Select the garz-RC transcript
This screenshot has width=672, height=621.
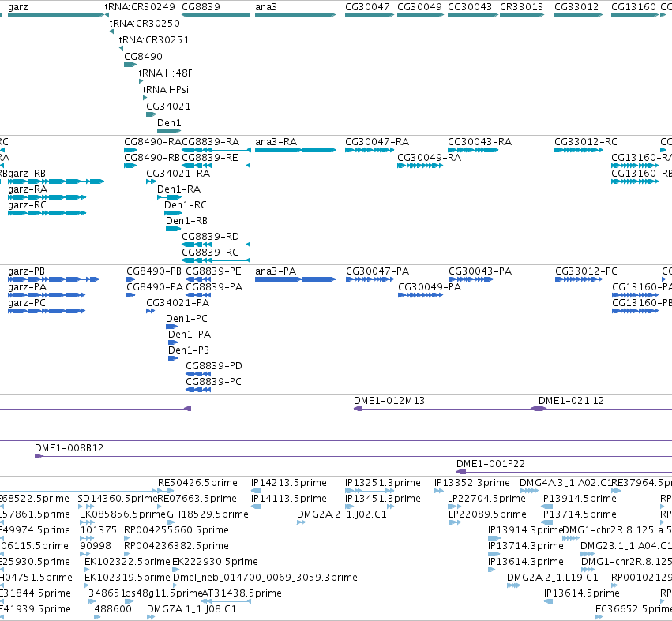[x=47, y=213]
